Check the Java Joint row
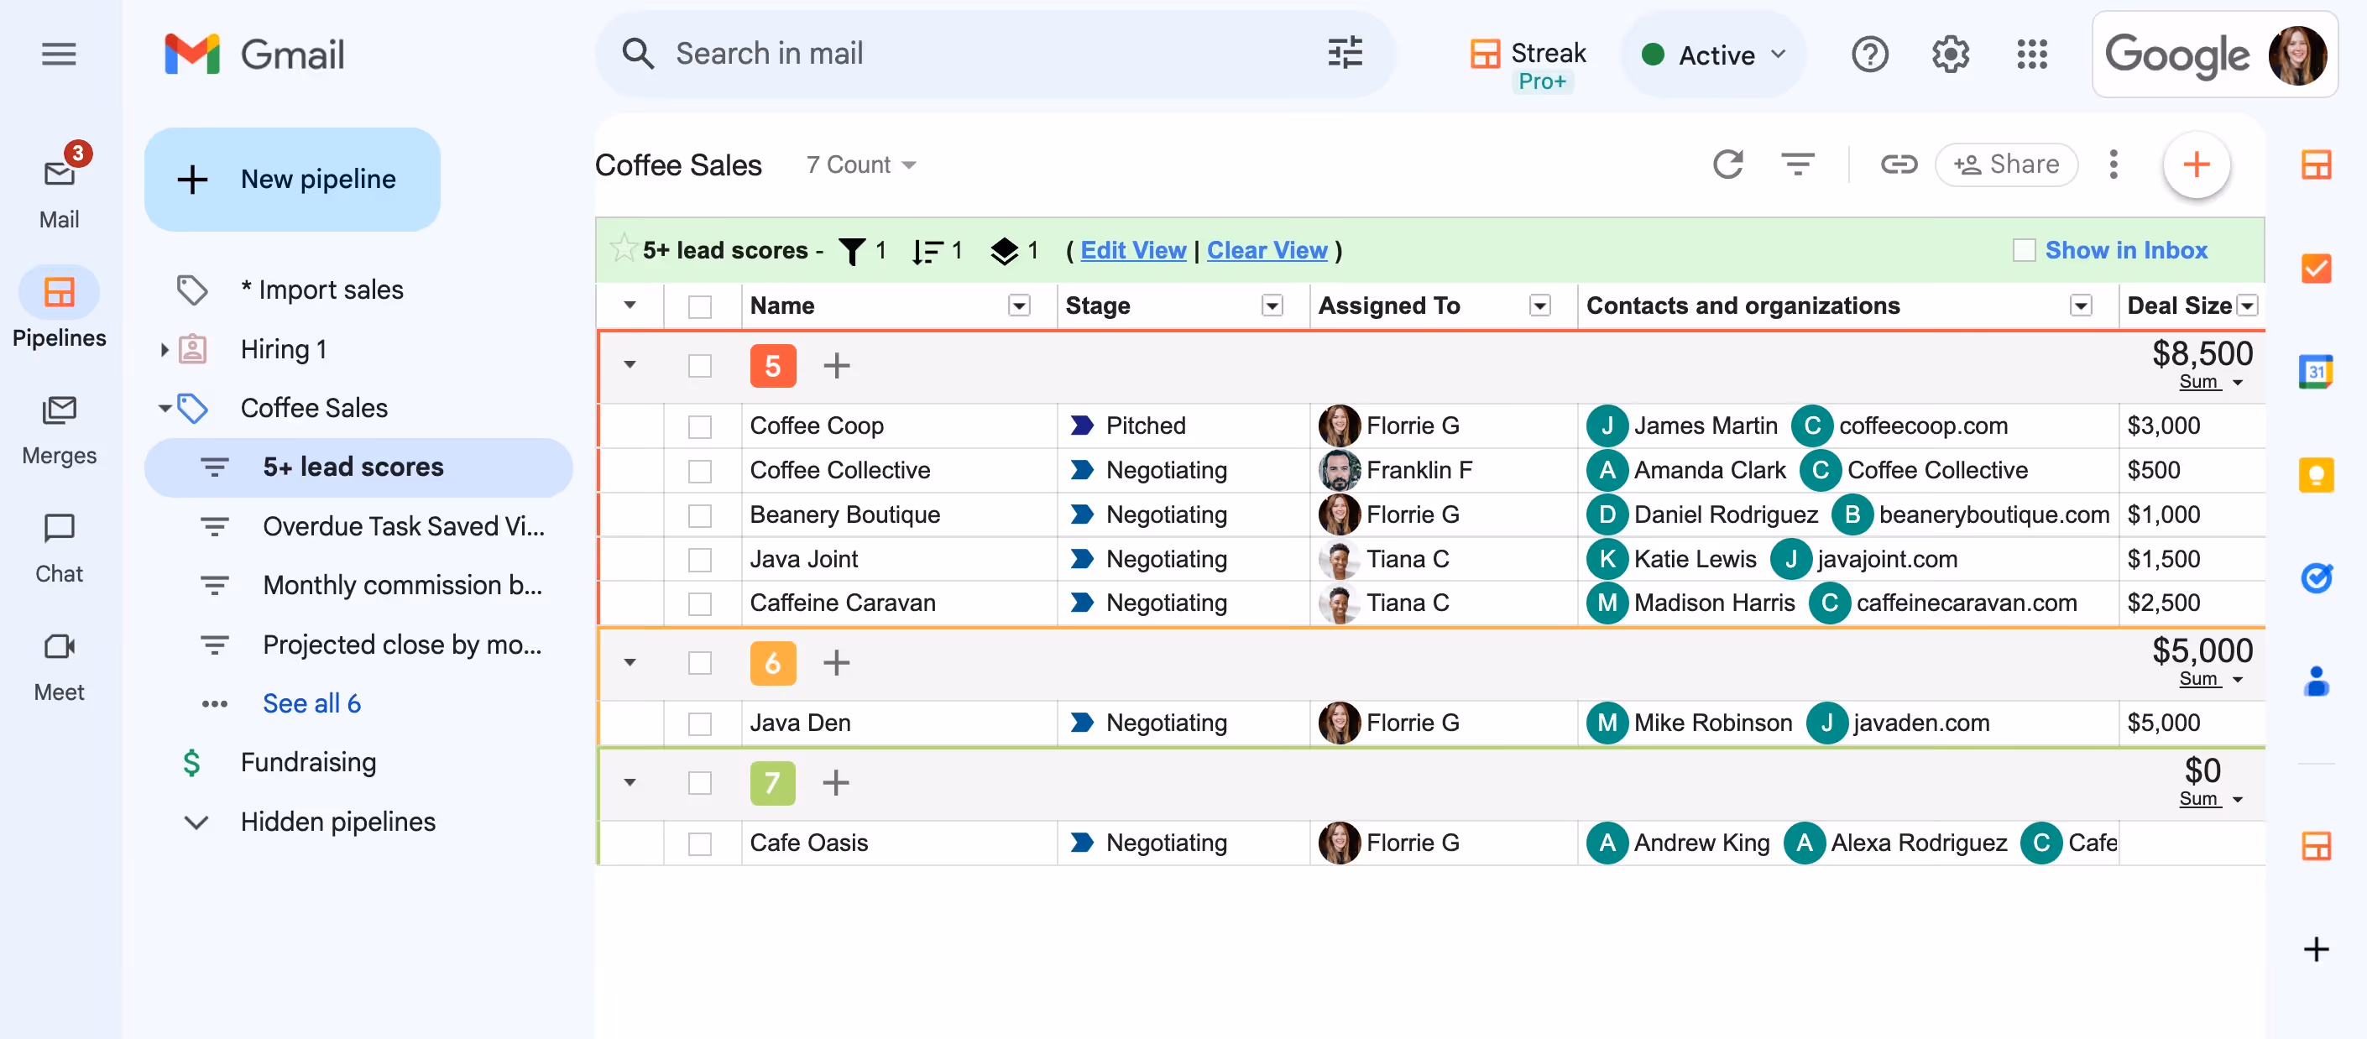Screen dimensions: 2367x1039 [x=700, y=560]
